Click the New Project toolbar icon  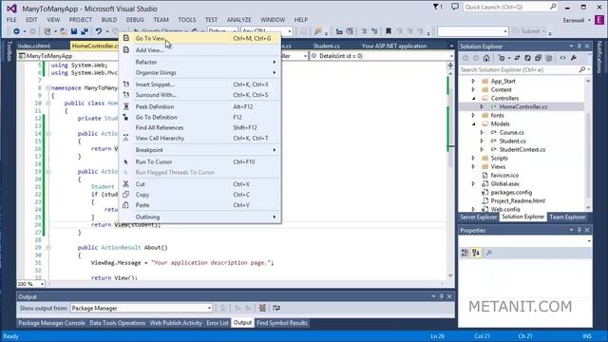47,31
